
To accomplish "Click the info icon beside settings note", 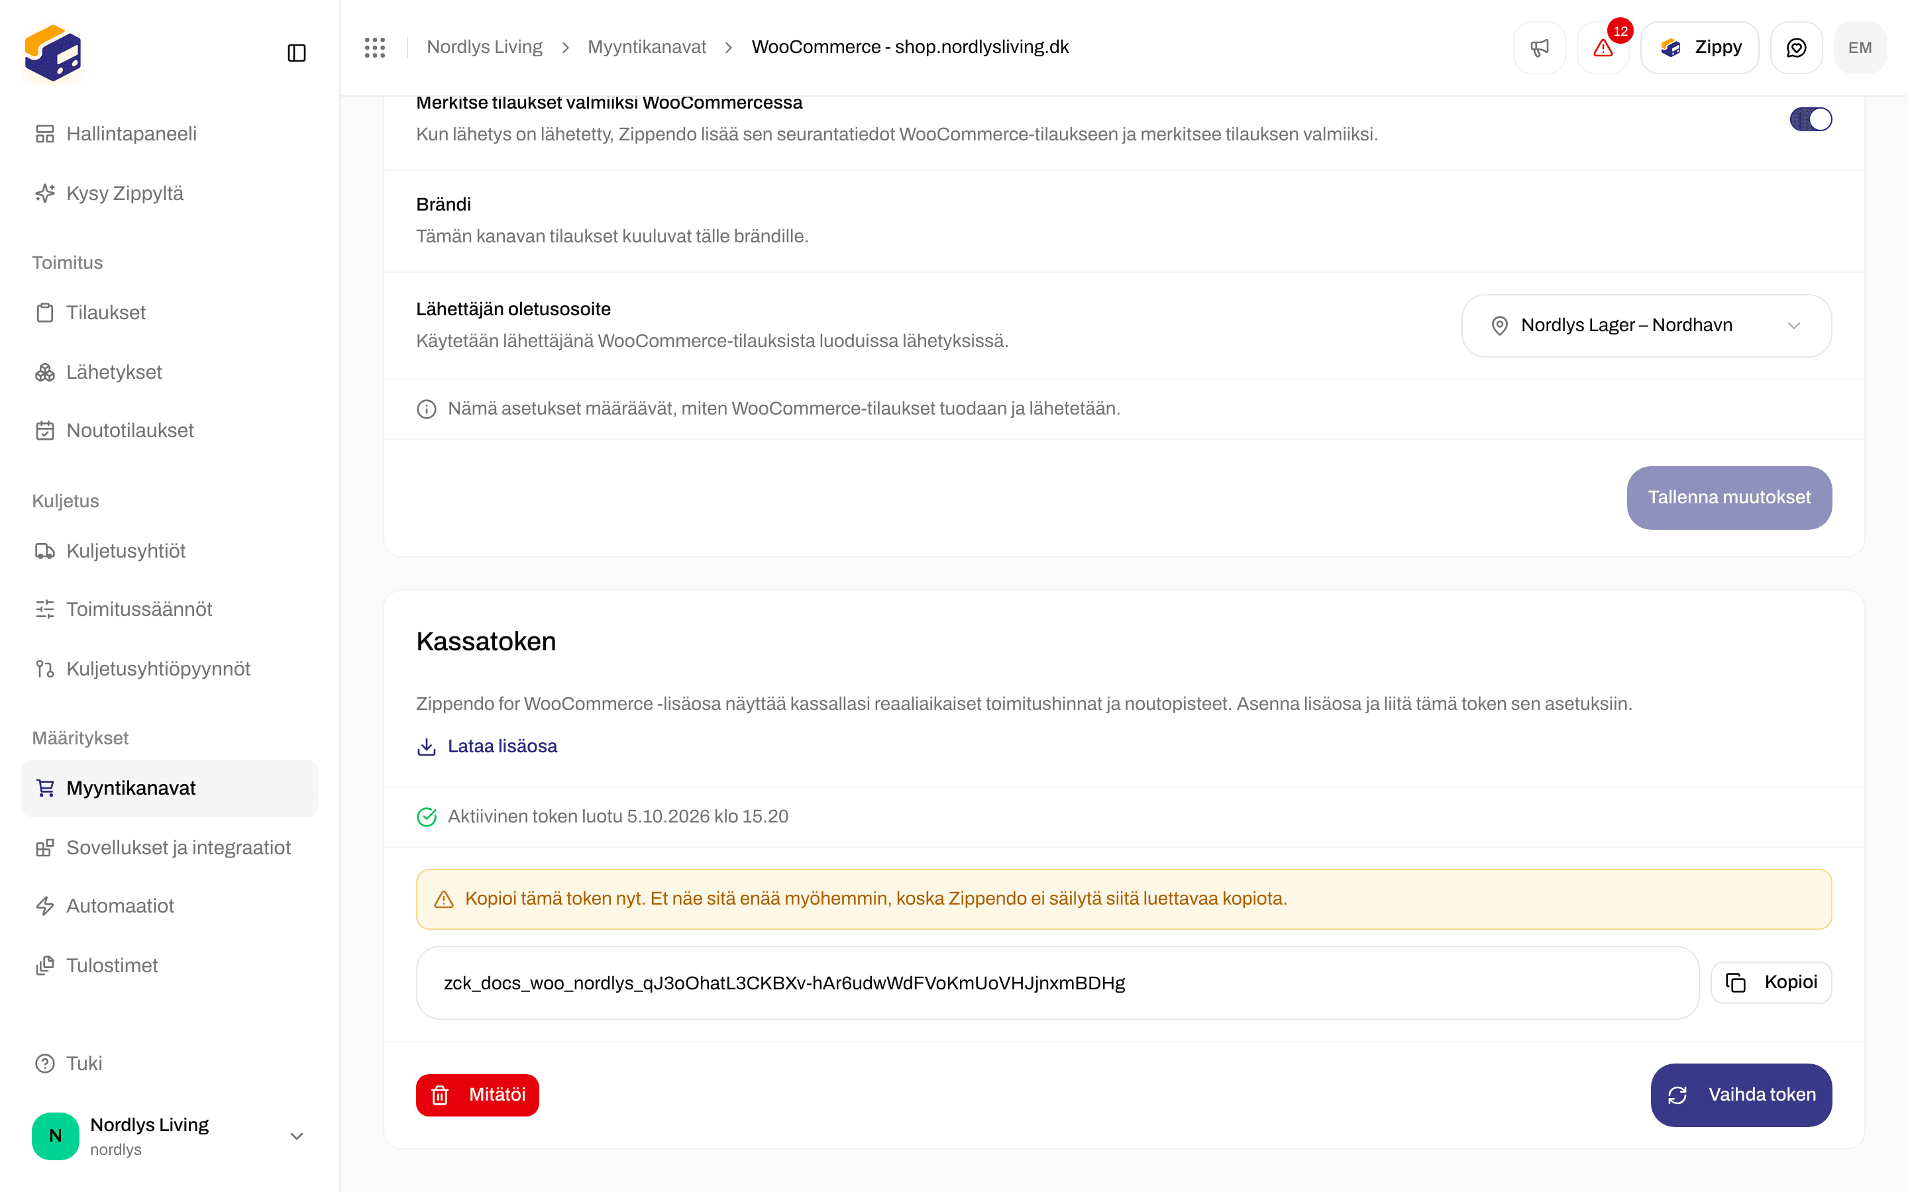I will tap(427, 409).
